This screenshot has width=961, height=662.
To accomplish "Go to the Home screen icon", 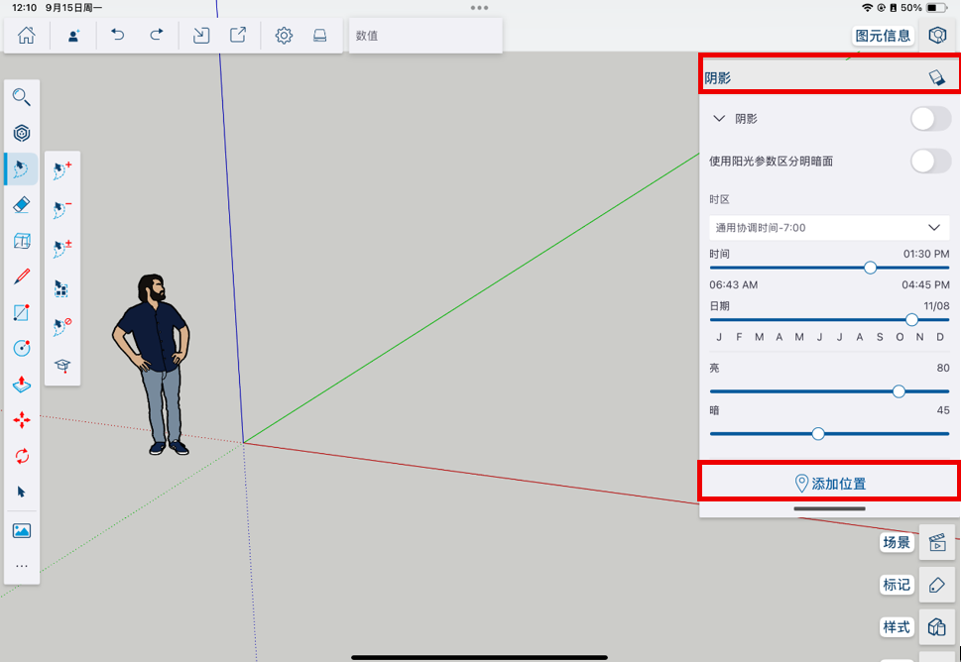I will 27,36.
